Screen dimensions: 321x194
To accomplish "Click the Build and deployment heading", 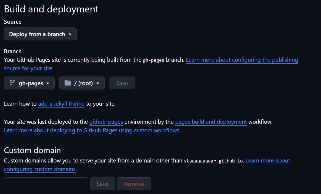I will (x=51, y=9).
